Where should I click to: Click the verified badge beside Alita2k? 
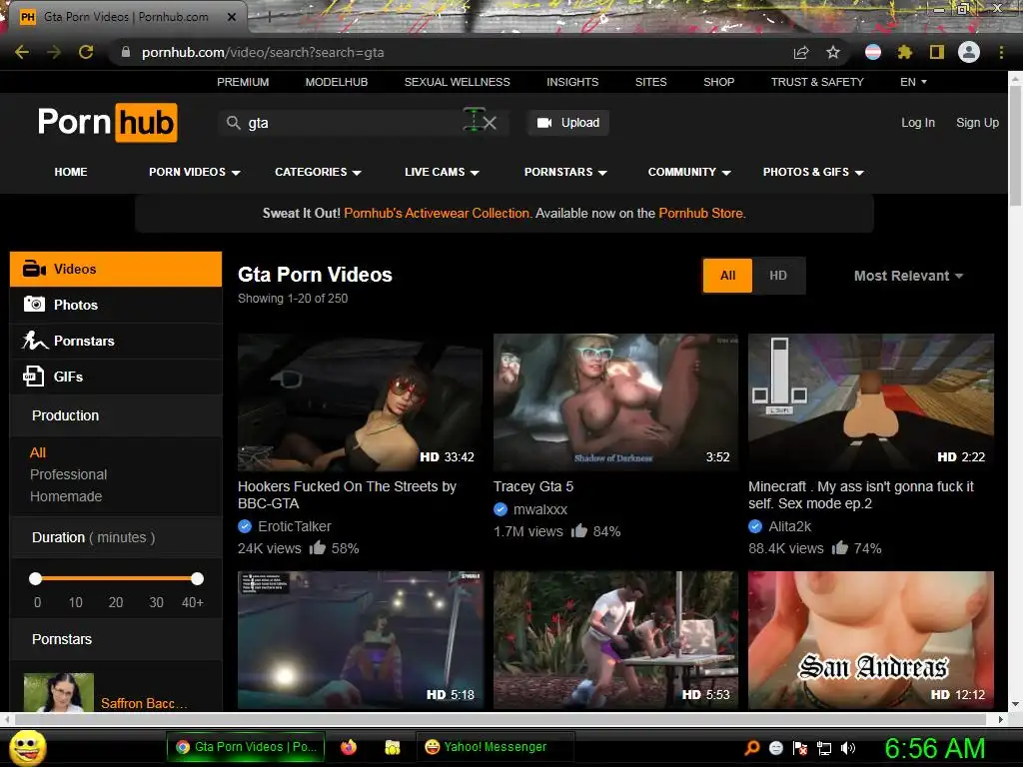[755, 526]
